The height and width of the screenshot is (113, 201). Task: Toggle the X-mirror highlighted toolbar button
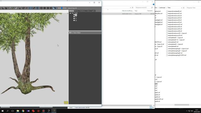[31, 8]
